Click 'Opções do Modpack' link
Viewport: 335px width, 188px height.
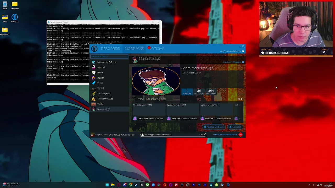pos(232,62)
